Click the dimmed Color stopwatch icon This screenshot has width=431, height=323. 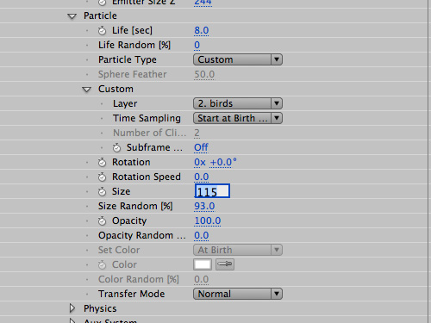[x=102, y=264]
